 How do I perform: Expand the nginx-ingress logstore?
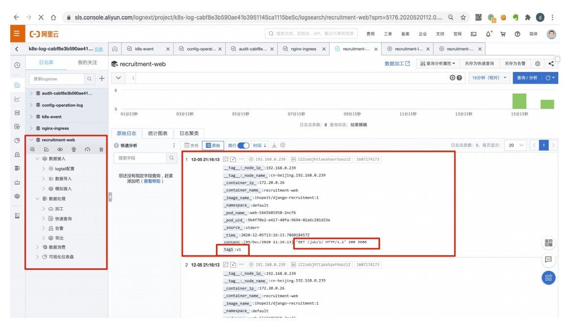(31, 128)
